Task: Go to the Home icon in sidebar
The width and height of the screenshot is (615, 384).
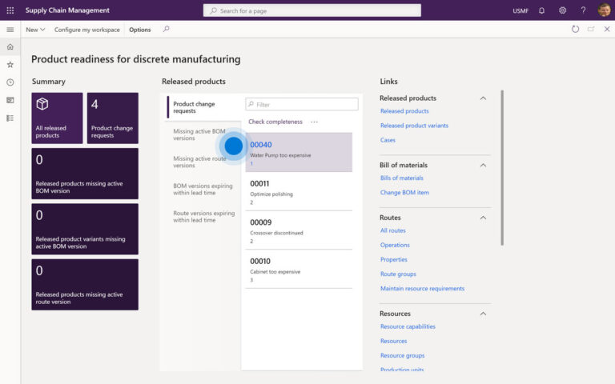Action: tap(10, 47)
